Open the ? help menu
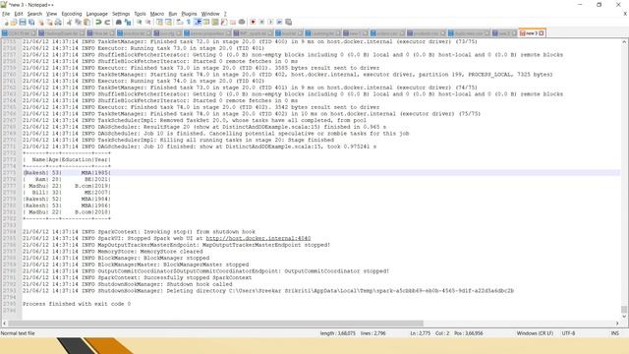Screen dimensions: 629x354 click(x=225, y=14)
